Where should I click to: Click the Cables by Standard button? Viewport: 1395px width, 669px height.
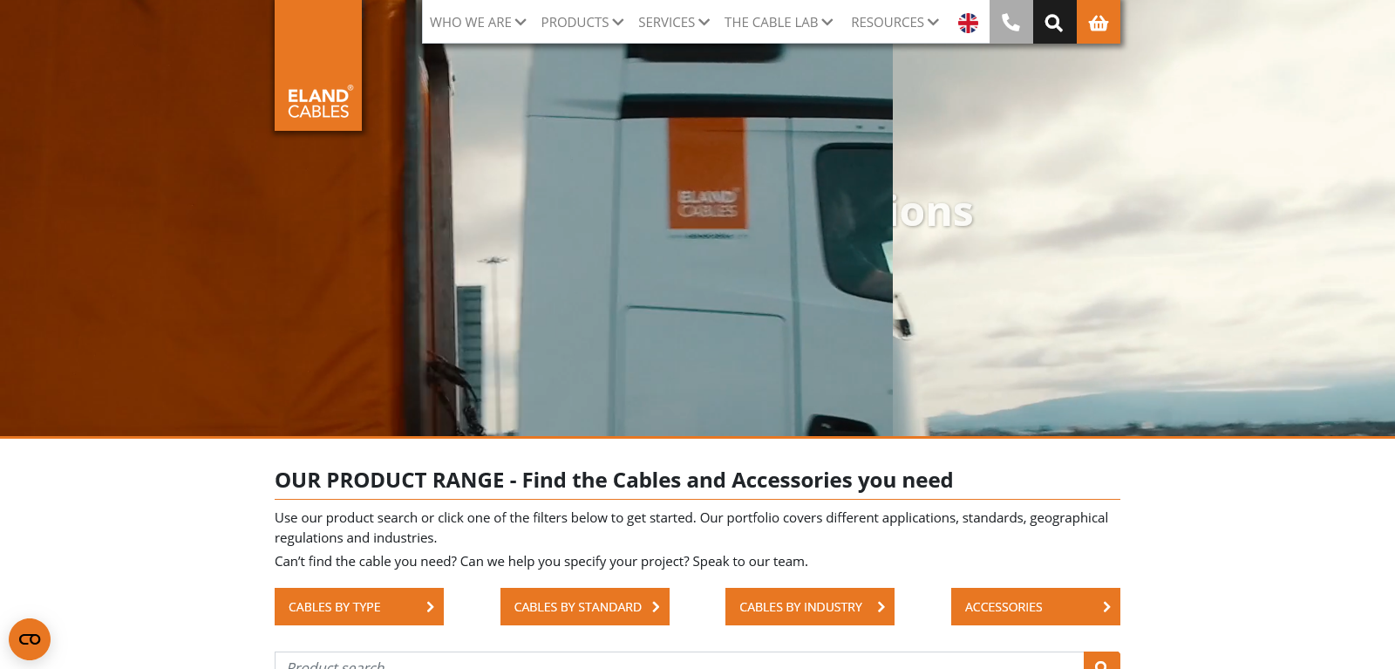(x=584, y=607)
